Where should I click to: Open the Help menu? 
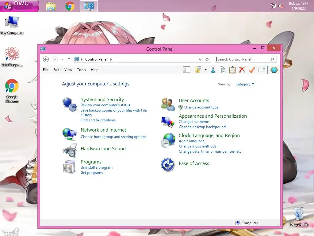[94, 70]
